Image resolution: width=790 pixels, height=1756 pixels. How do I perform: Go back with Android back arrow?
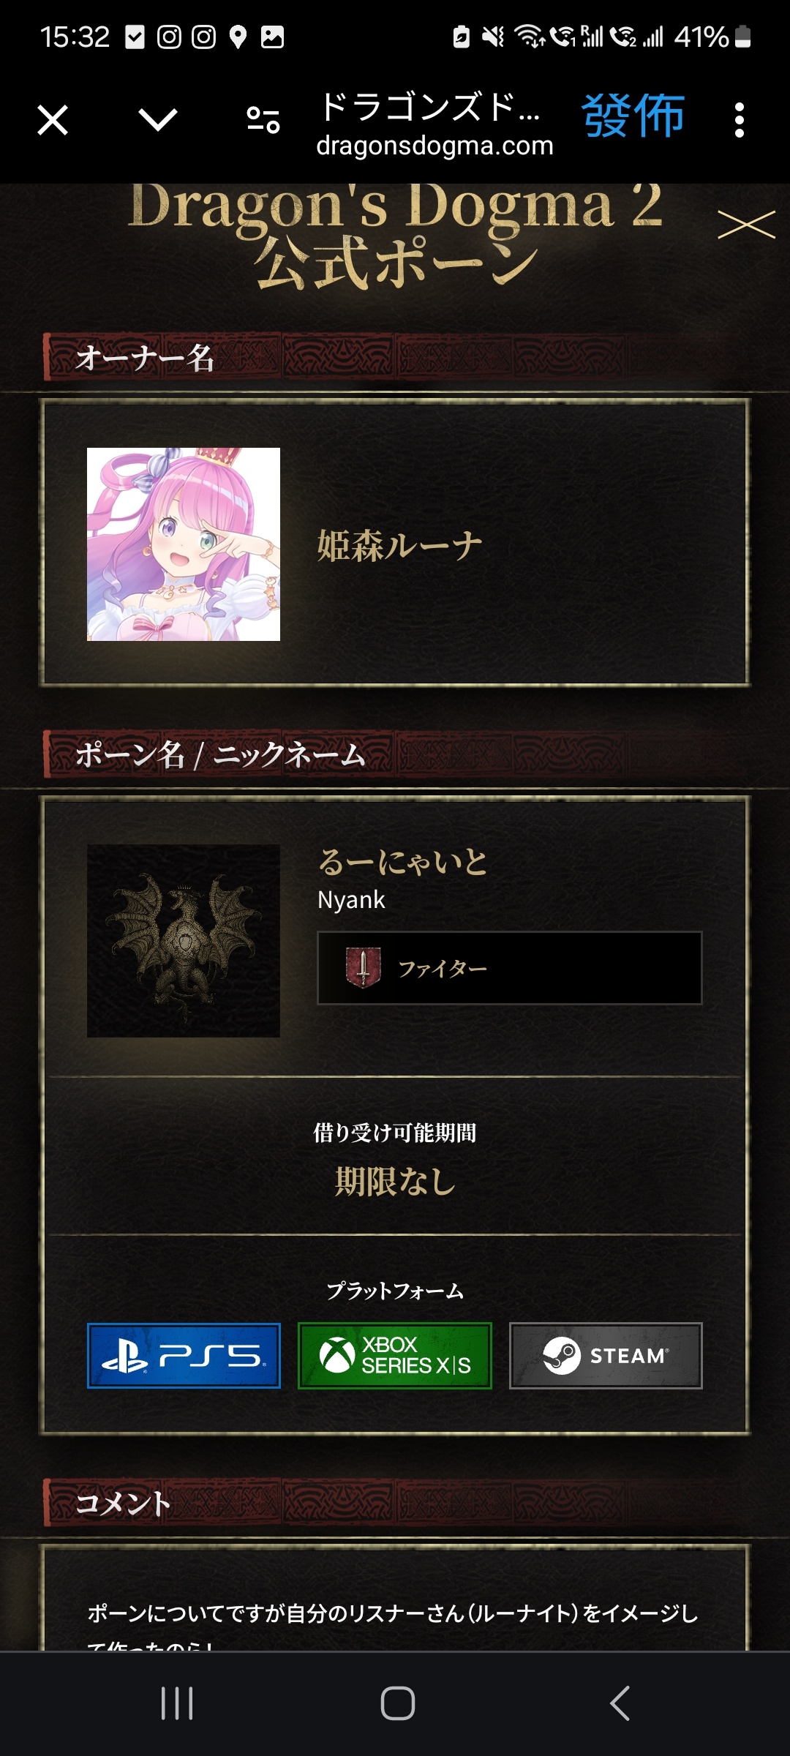point(620,1703)
